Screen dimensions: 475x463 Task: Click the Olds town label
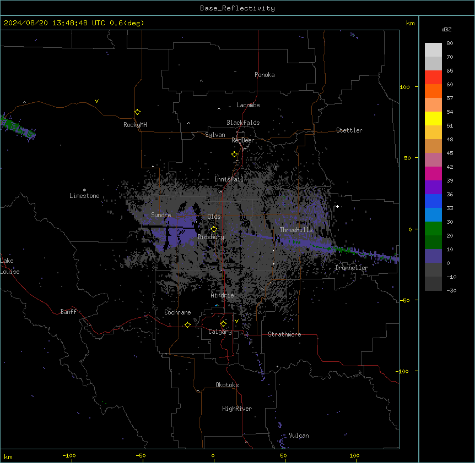214,217
